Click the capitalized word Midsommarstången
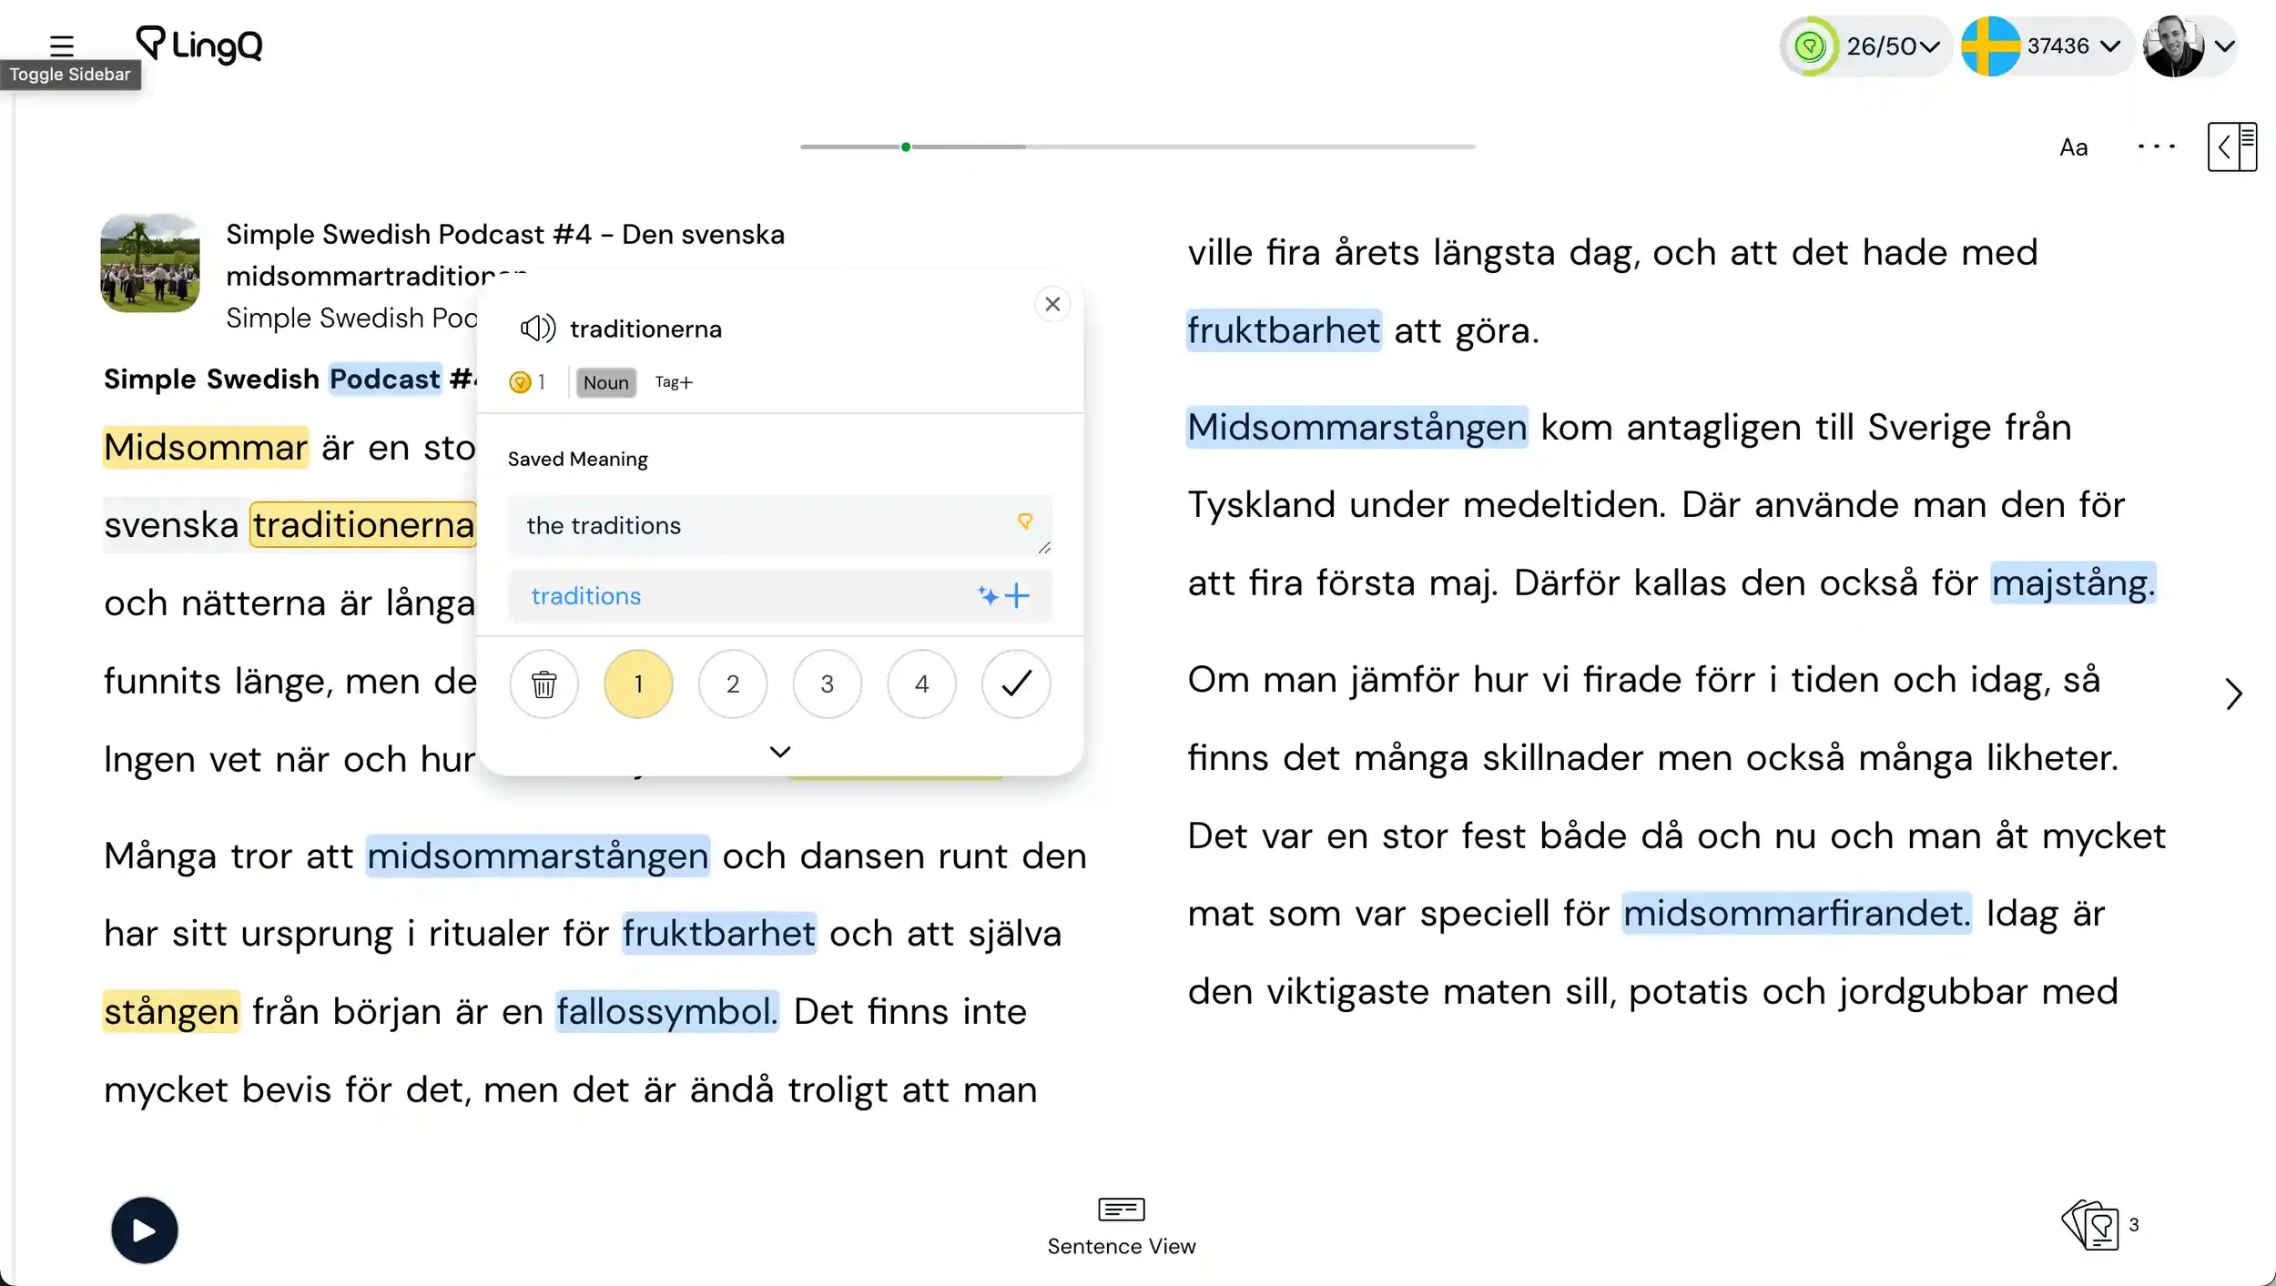Screen dimensions: 2276x1286 [1356, 427]
